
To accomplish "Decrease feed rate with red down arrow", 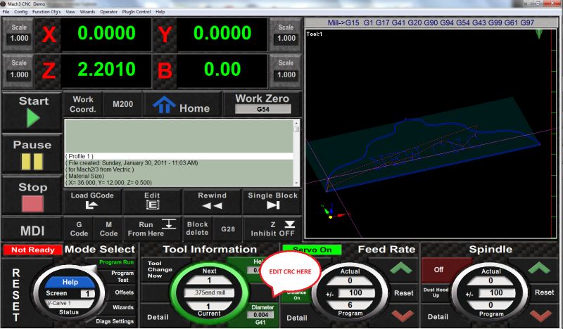I will pos(402,316).
